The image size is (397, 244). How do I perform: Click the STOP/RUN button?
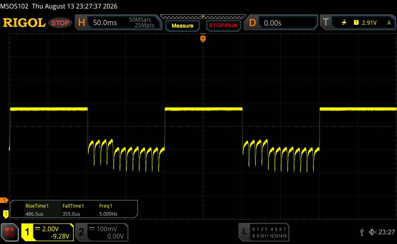tap(223, 26)
